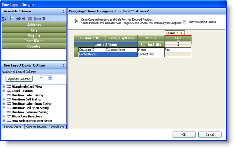The width and height of the screenshot is (234, 148).
Task: Select the City available column
Action: pyautogui.click(x=34, y=30)
